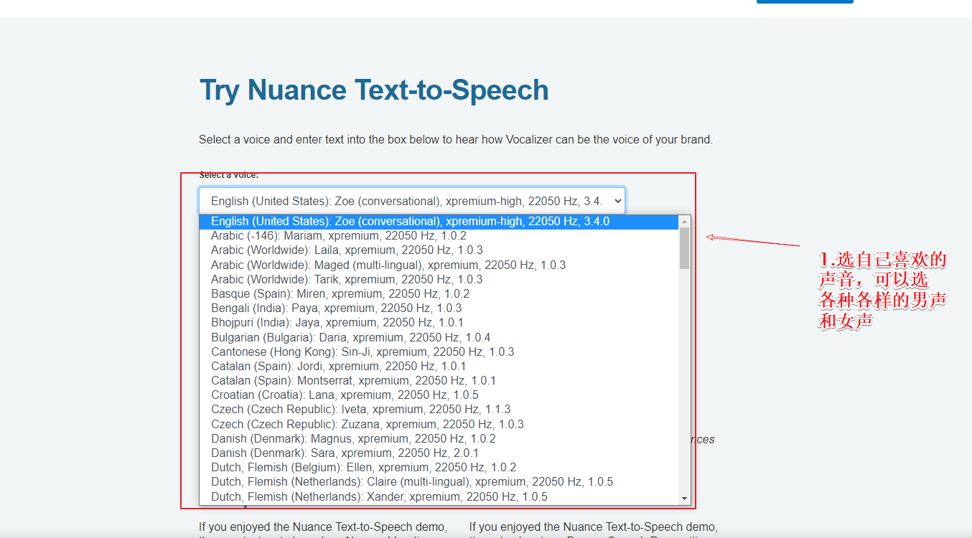
Task: Select English (United States) Zoe conversational option
Action: pyautogui.click(x=439, y=222)
